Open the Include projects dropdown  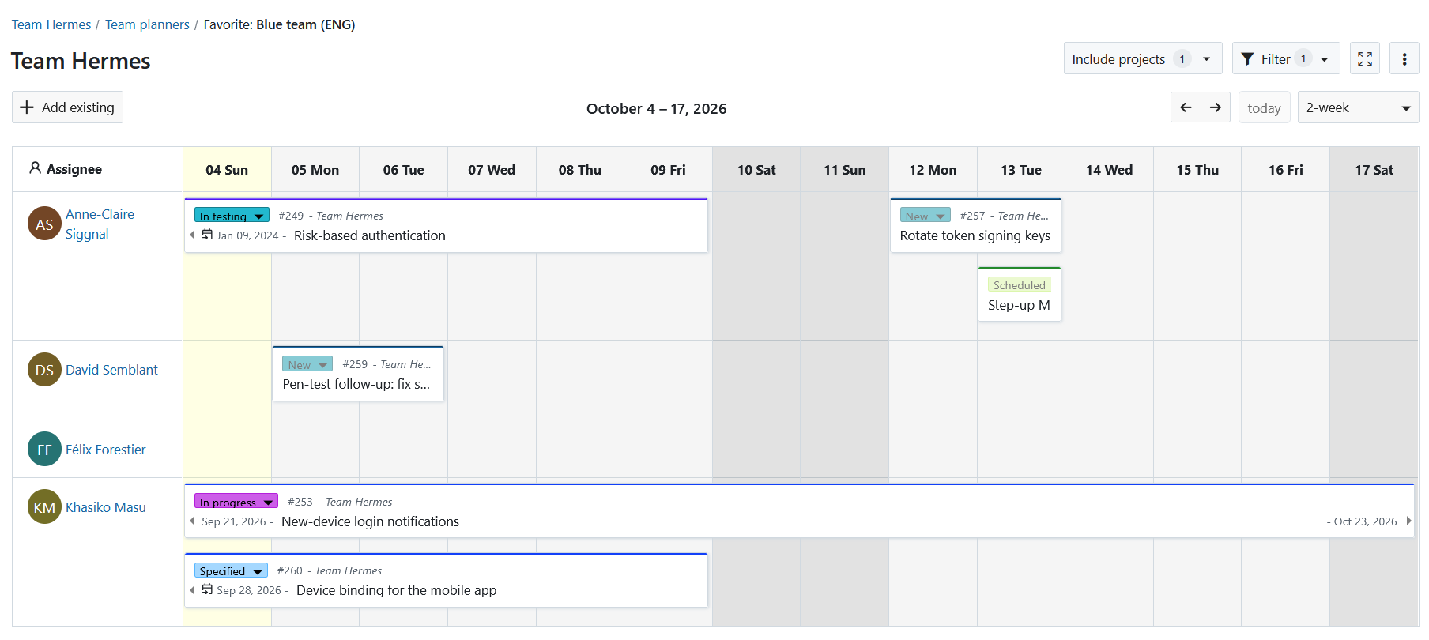tap(1142, 58)
